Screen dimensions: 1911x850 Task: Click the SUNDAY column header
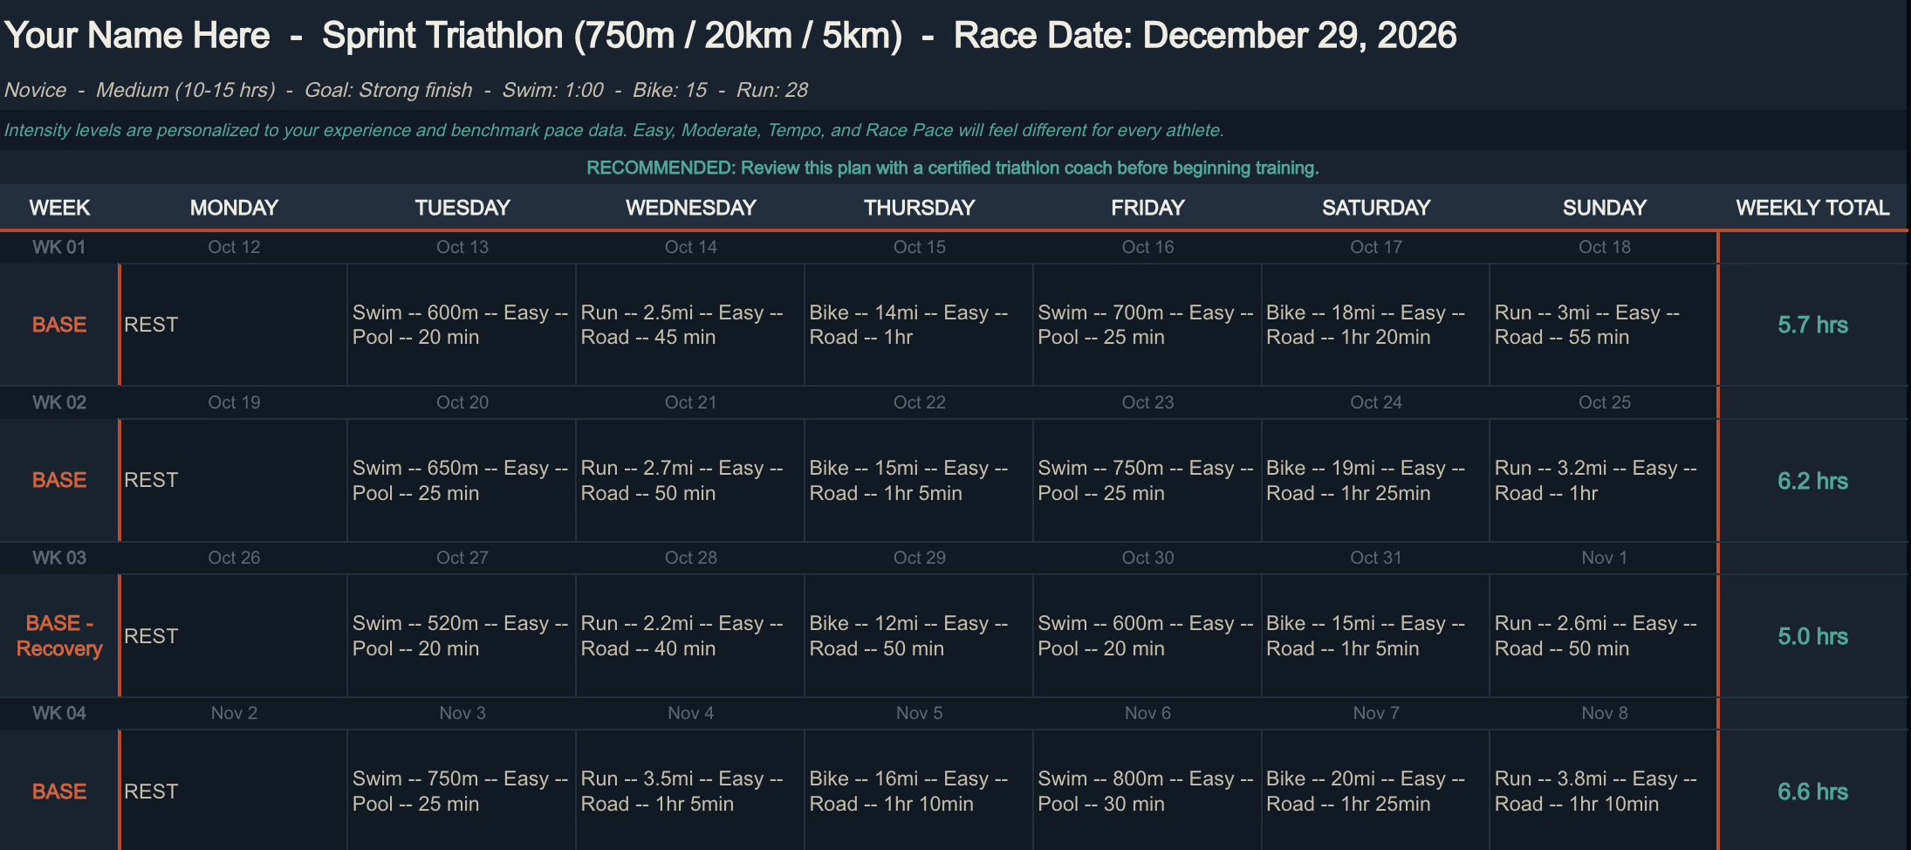tap(1605, 208)
